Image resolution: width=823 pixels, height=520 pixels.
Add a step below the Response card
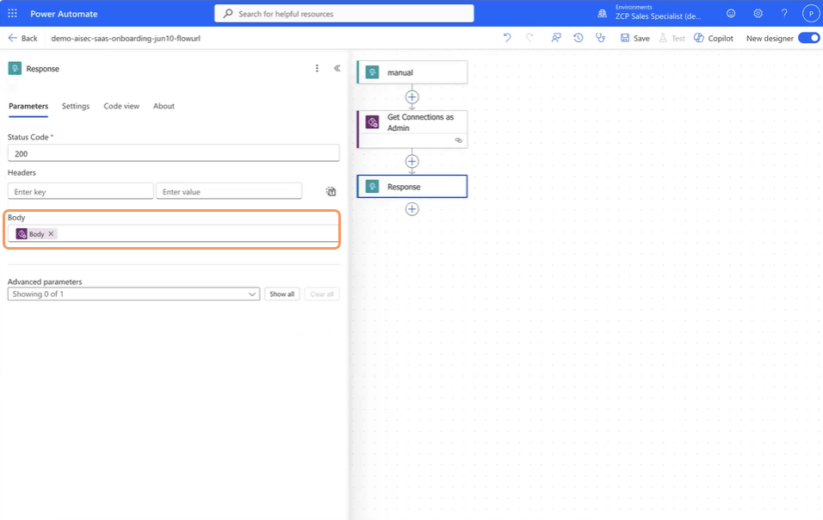[x=412, y=209]
